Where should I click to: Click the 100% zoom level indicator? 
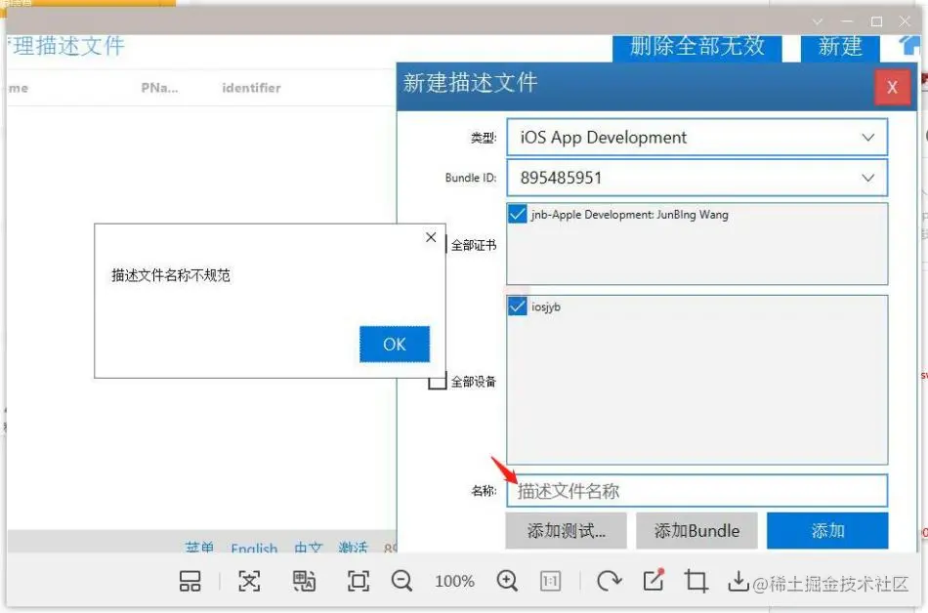coord(454,582)
